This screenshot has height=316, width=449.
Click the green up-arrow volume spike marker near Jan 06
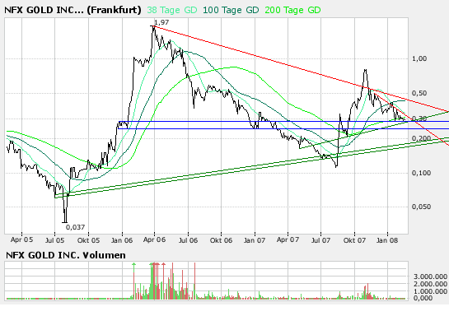pos(133,264)
